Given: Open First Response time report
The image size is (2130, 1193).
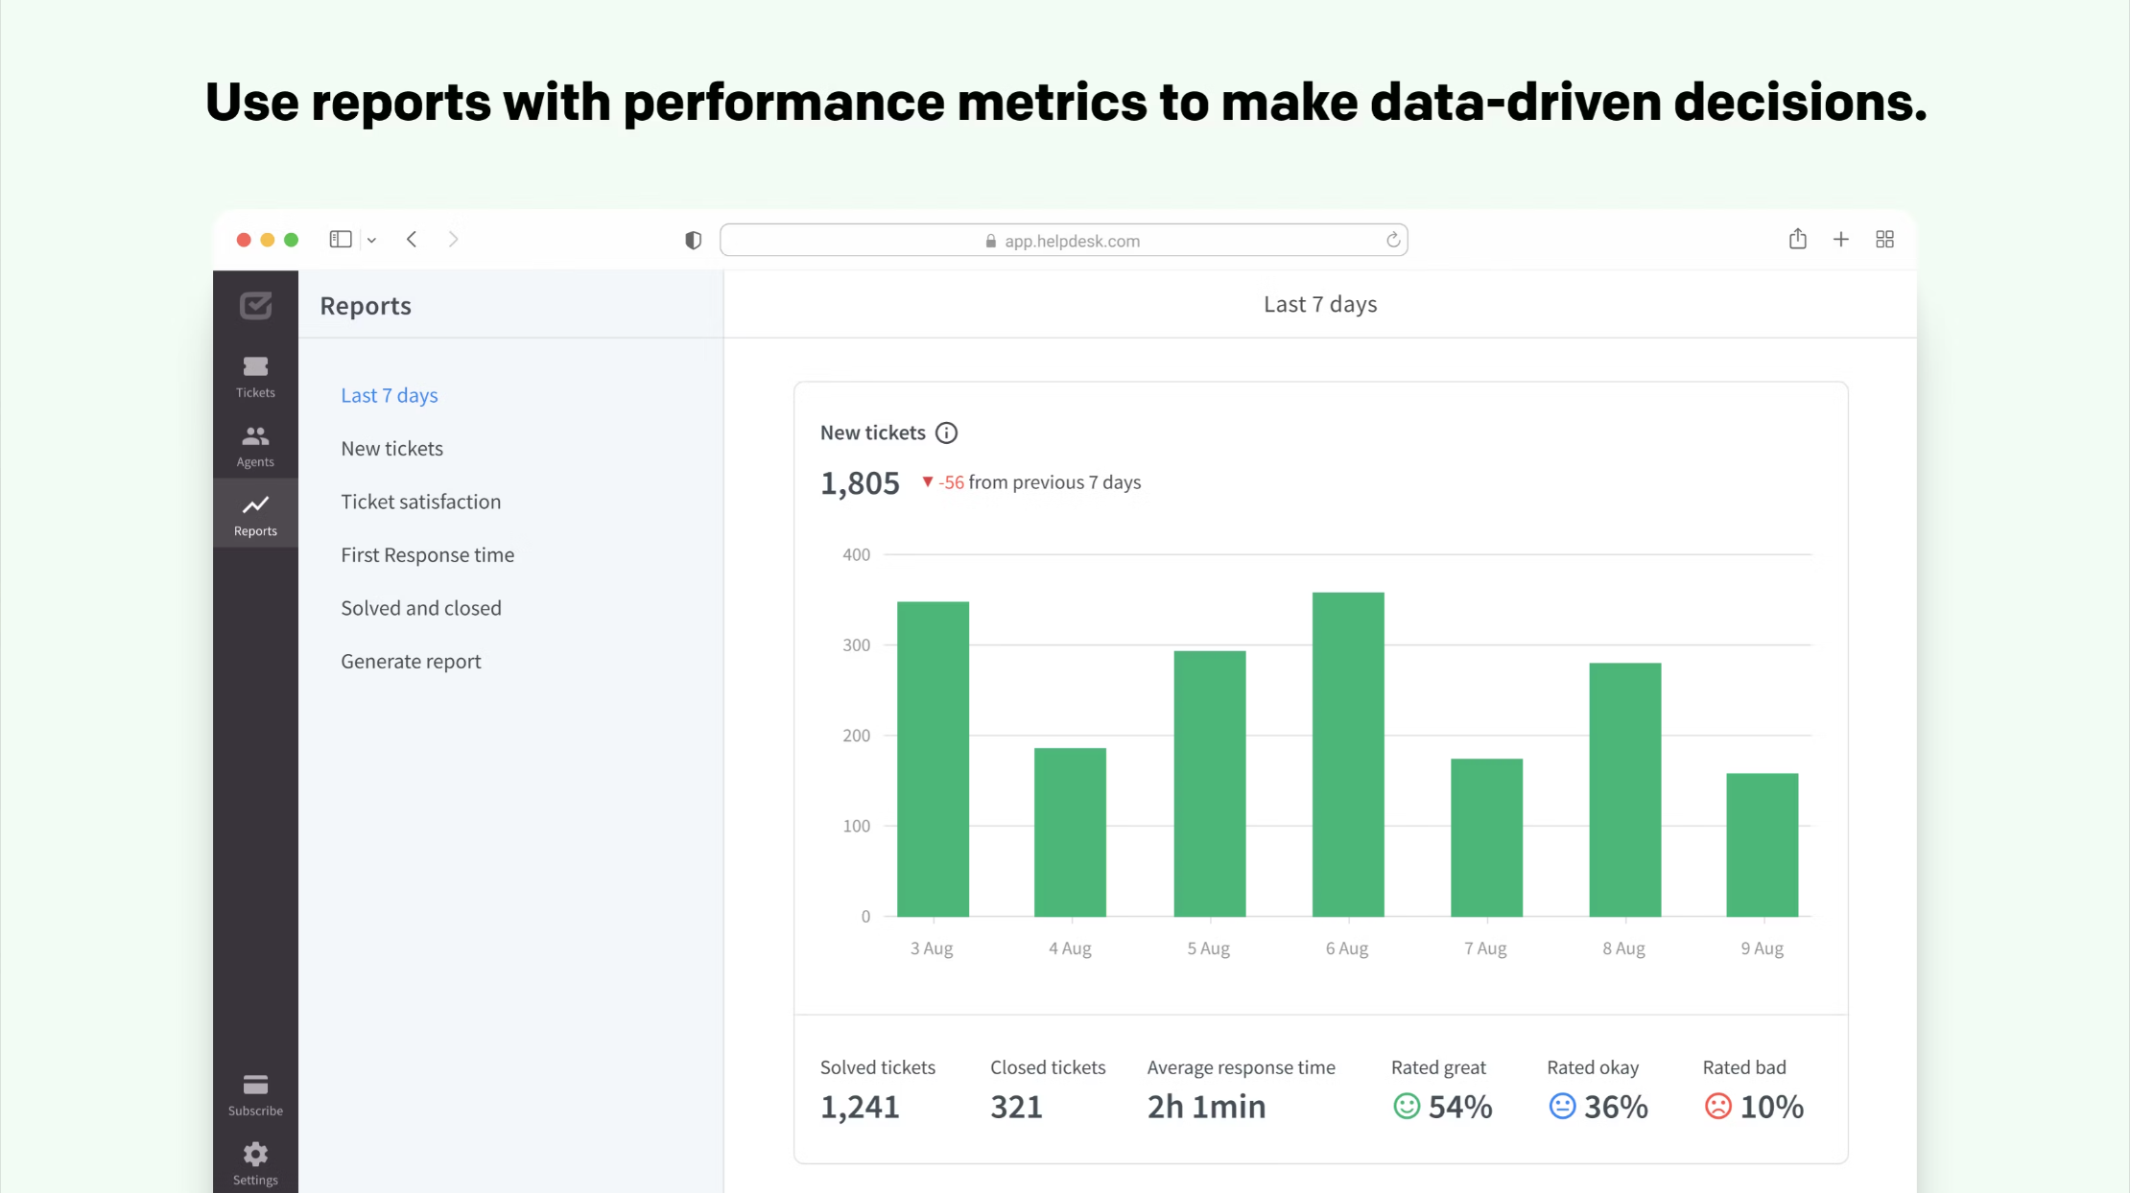Looking at the screenshot, I should tap(427, 554).
